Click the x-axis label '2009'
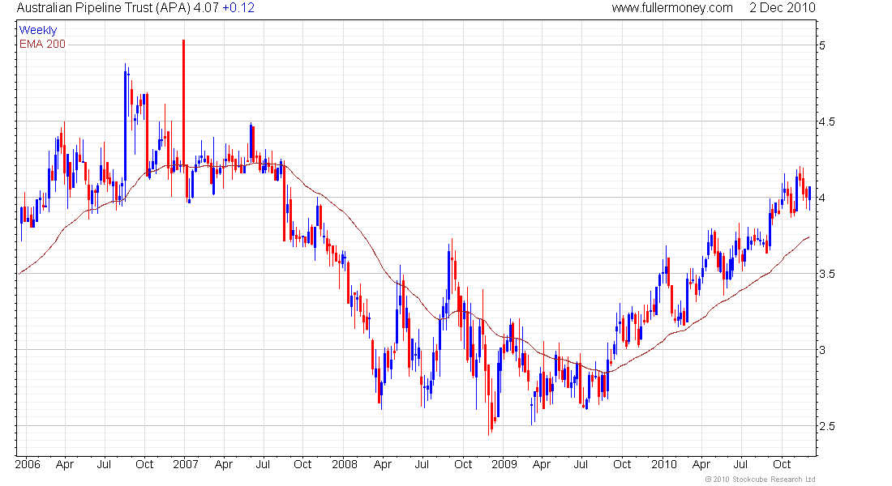Screen dimensions: 892x486 click(x=504, y=464)
